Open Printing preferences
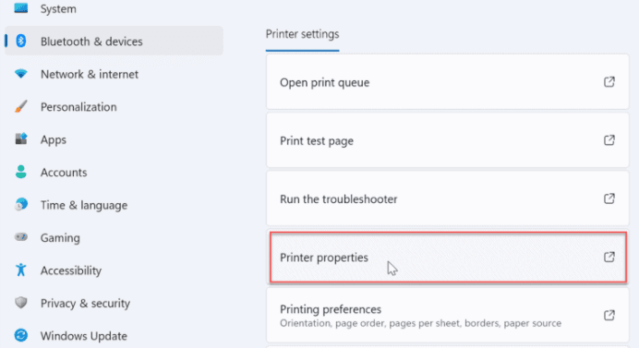639x348 pixels. 448,316
